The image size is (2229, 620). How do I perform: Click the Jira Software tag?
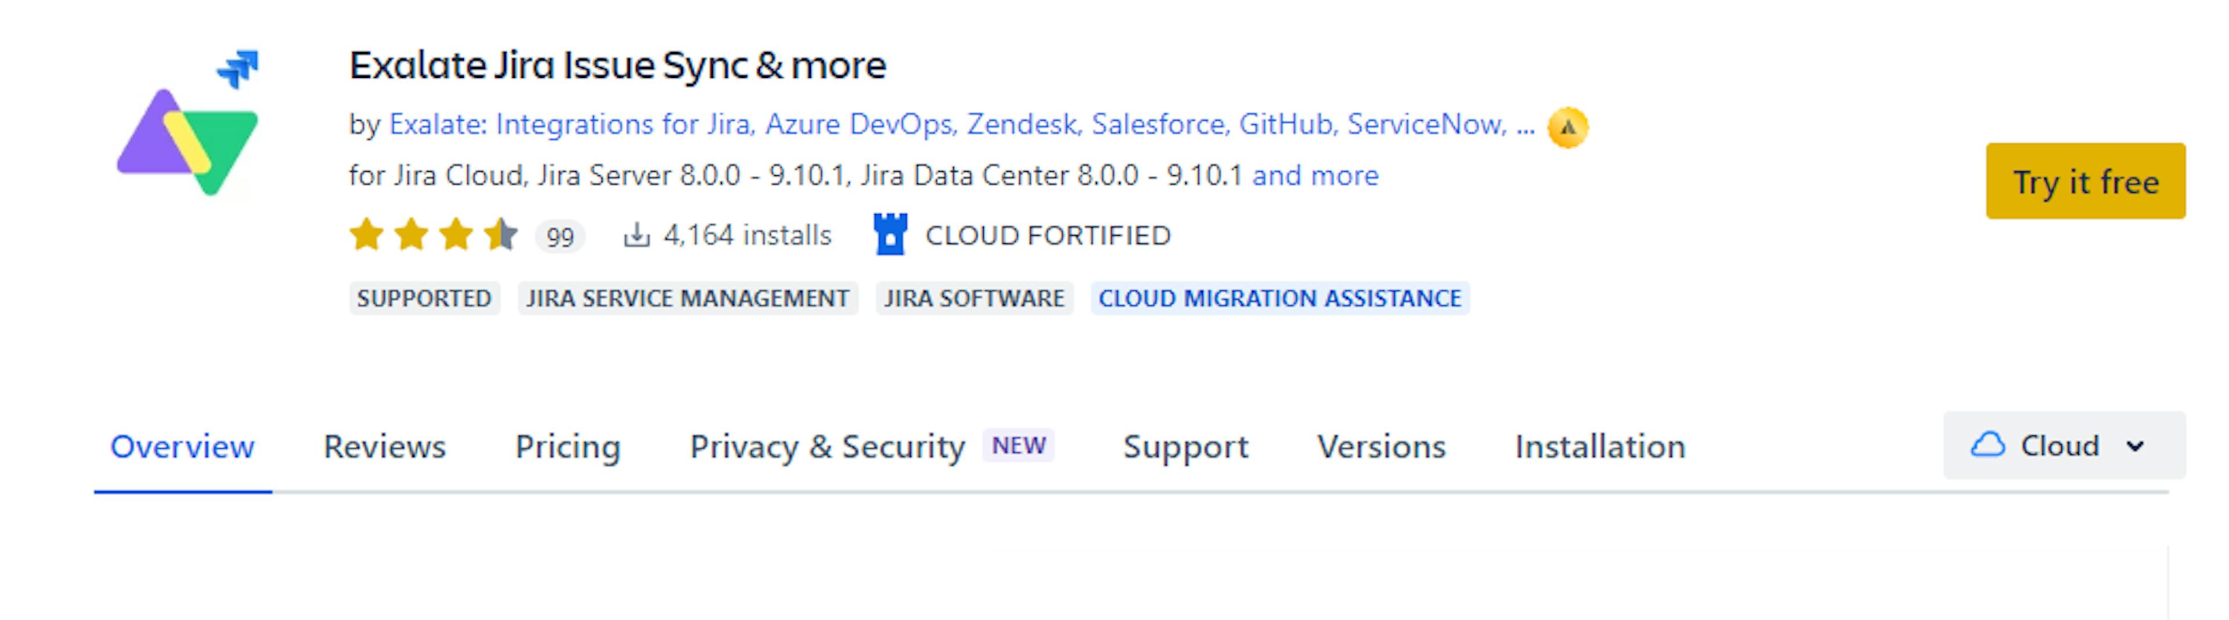[x=975, y=298]
